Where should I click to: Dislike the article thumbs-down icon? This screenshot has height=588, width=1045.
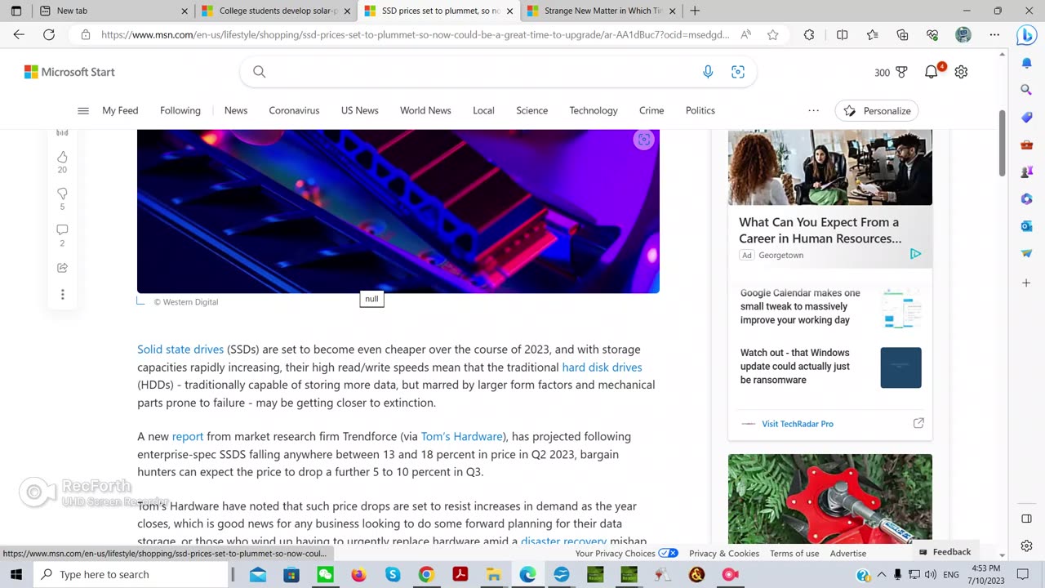[x=62, y=194]
